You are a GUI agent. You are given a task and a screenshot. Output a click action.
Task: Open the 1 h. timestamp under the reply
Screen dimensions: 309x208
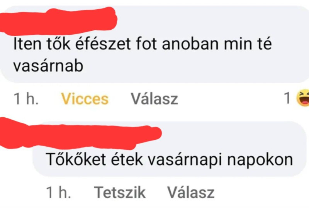59,192
